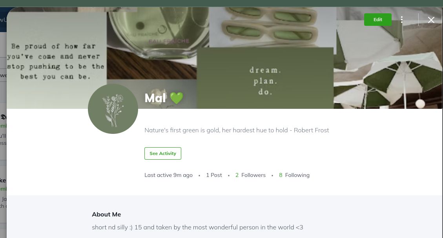Click the dream plan do banner tile
Viewport: 443px width, 238px height.
(265, 78)
